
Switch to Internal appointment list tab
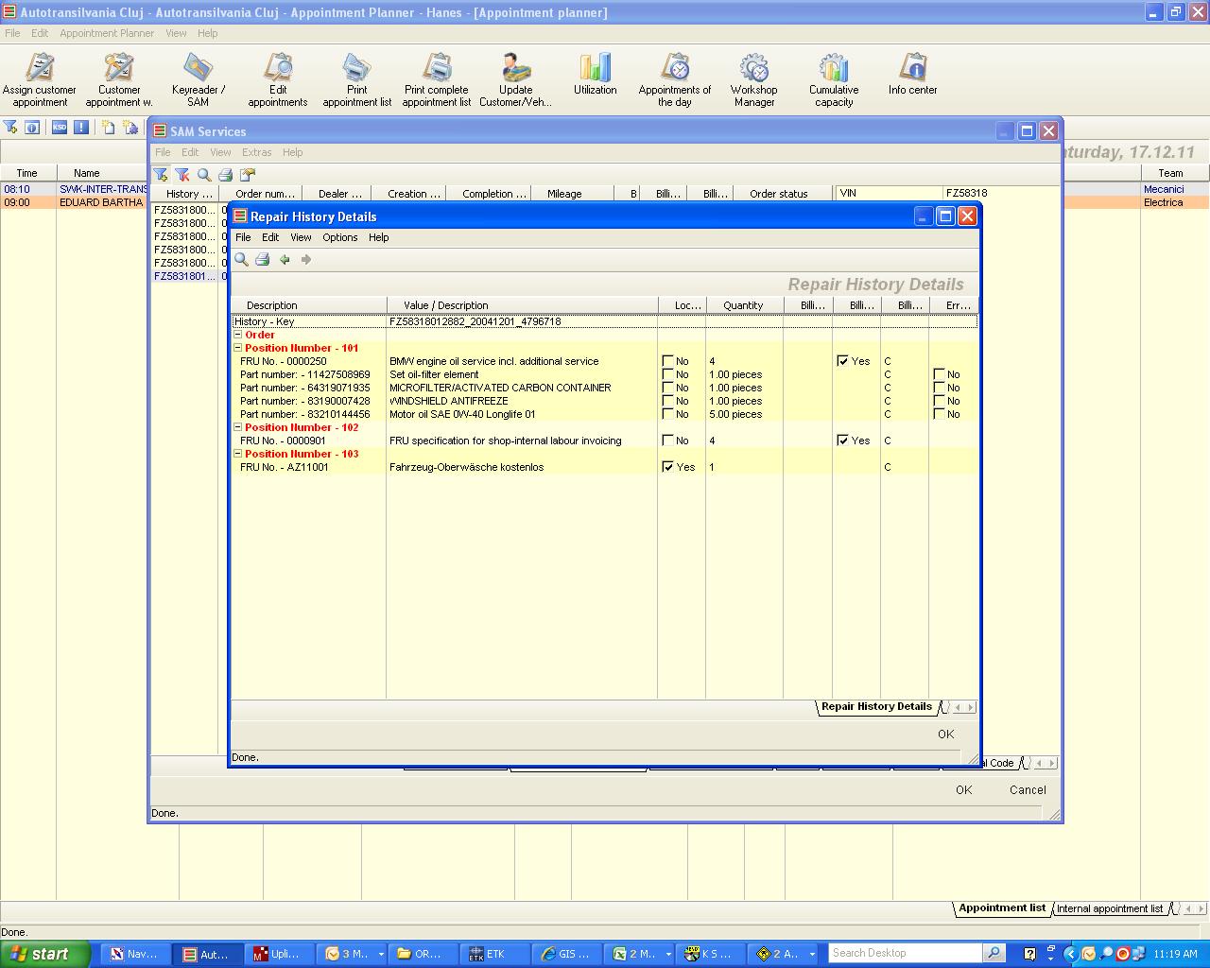pos(1110,908)
